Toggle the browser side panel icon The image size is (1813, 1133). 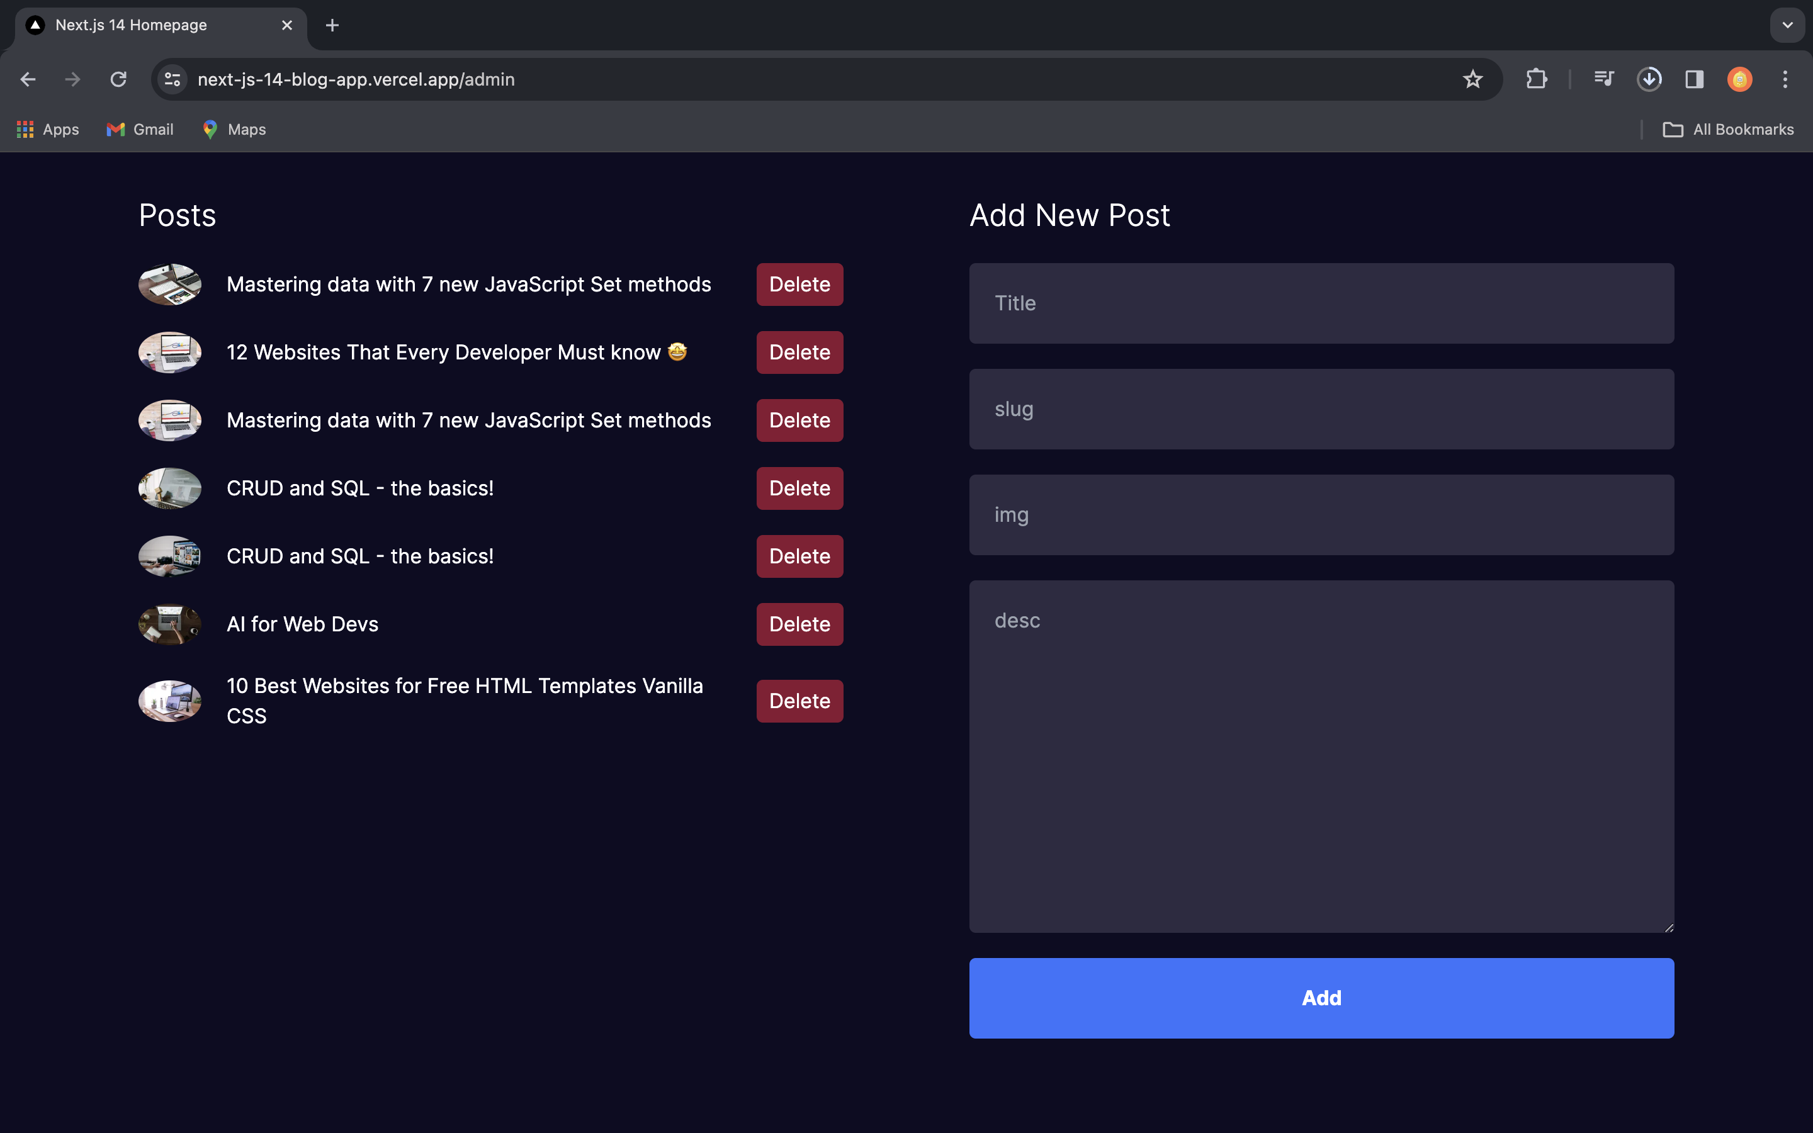coord(1694,79)
